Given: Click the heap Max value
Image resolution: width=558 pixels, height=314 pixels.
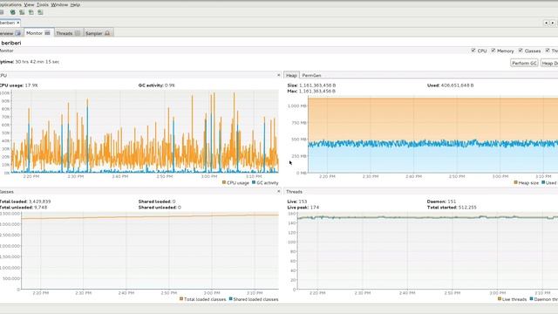Looking at the screenshot, I should [x=317, y=91].
